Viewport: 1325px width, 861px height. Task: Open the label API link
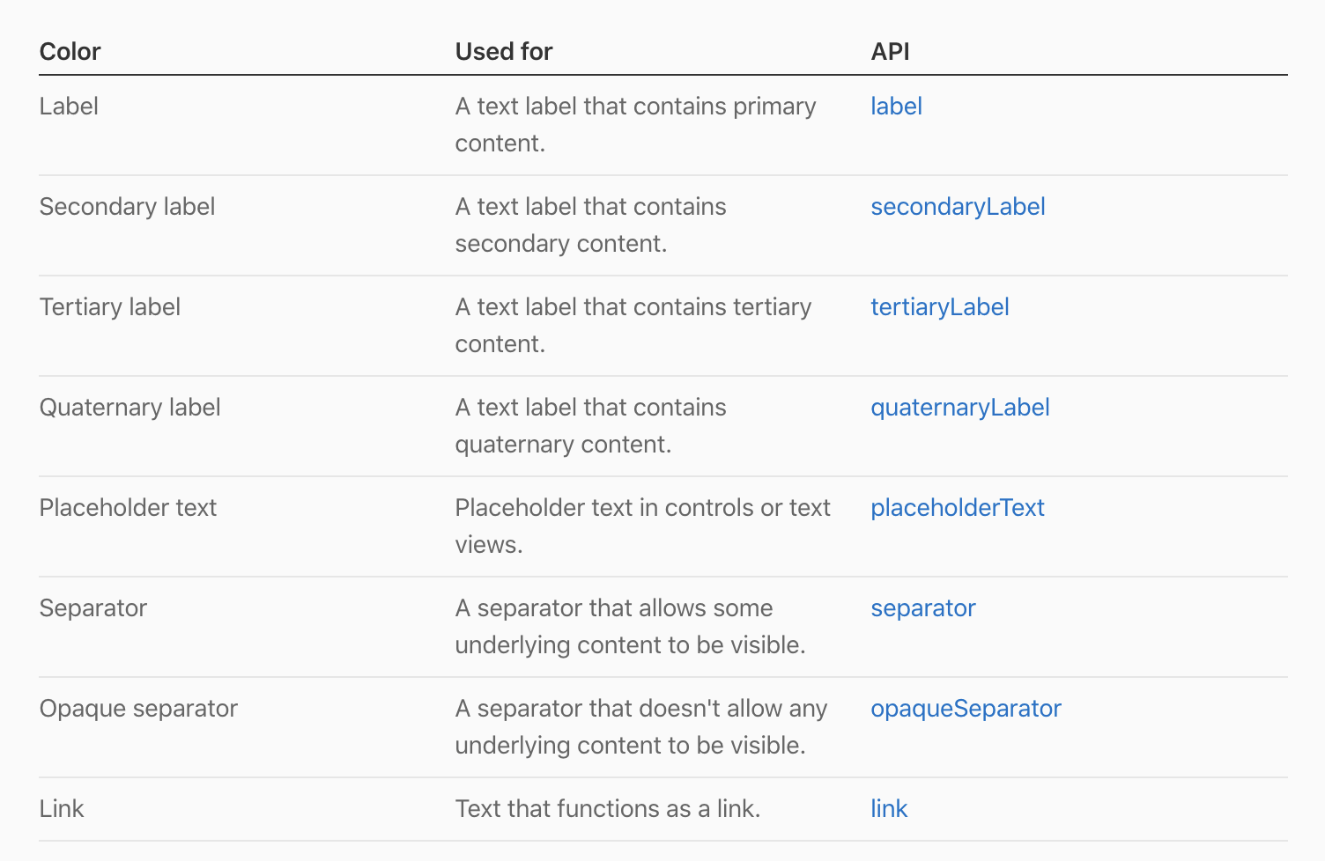tap(896, 107)
